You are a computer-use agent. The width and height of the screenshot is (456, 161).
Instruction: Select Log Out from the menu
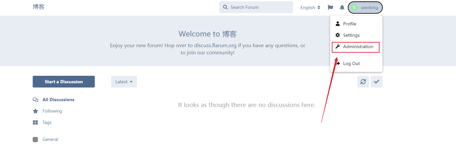click(356, 63)
